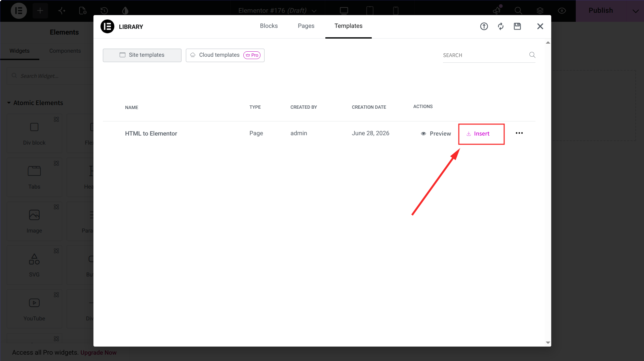644x361 pixels.
Task: Click the Elementor logo in top bar
Action: [x=19, y=11]
